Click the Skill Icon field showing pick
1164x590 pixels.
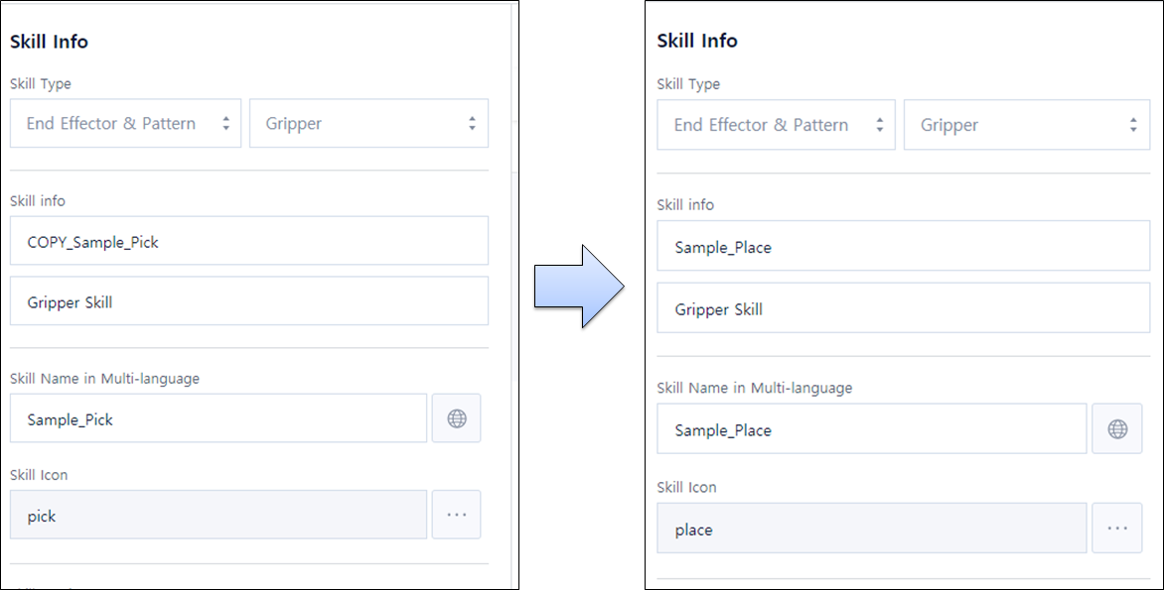[x=218, y=515]
